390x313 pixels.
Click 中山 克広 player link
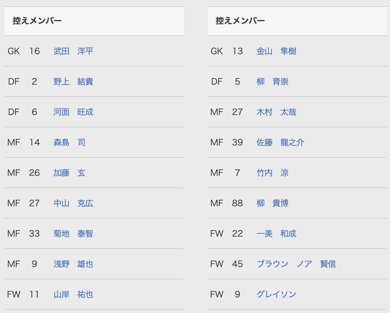(x=73, y=203)
